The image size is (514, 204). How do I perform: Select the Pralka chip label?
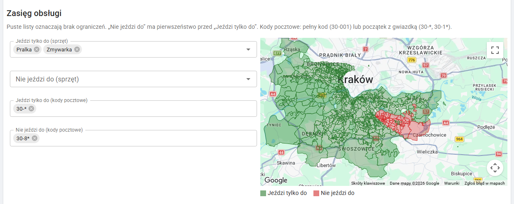[x=24, y=49]
